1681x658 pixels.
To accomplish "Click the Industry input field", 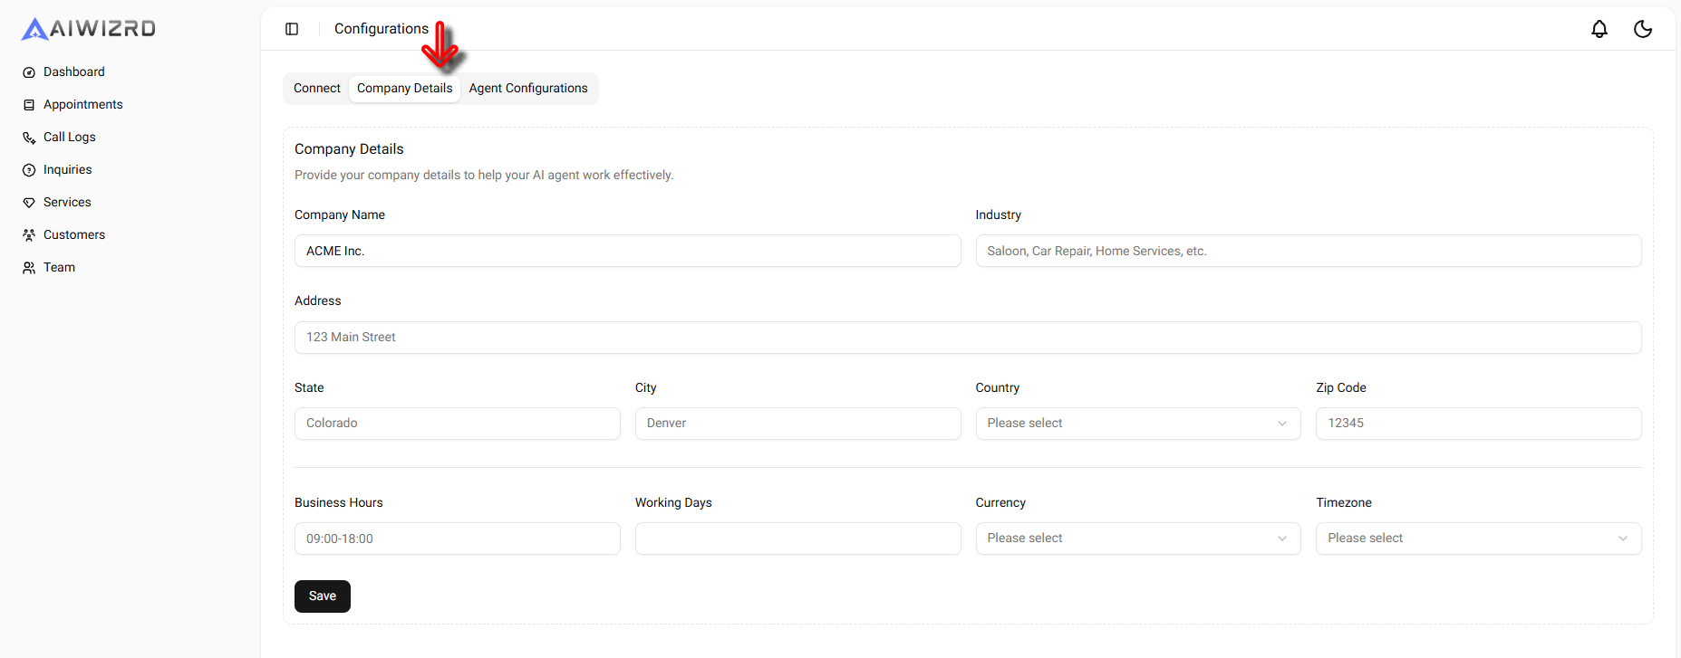I will tap(1308, 251).
